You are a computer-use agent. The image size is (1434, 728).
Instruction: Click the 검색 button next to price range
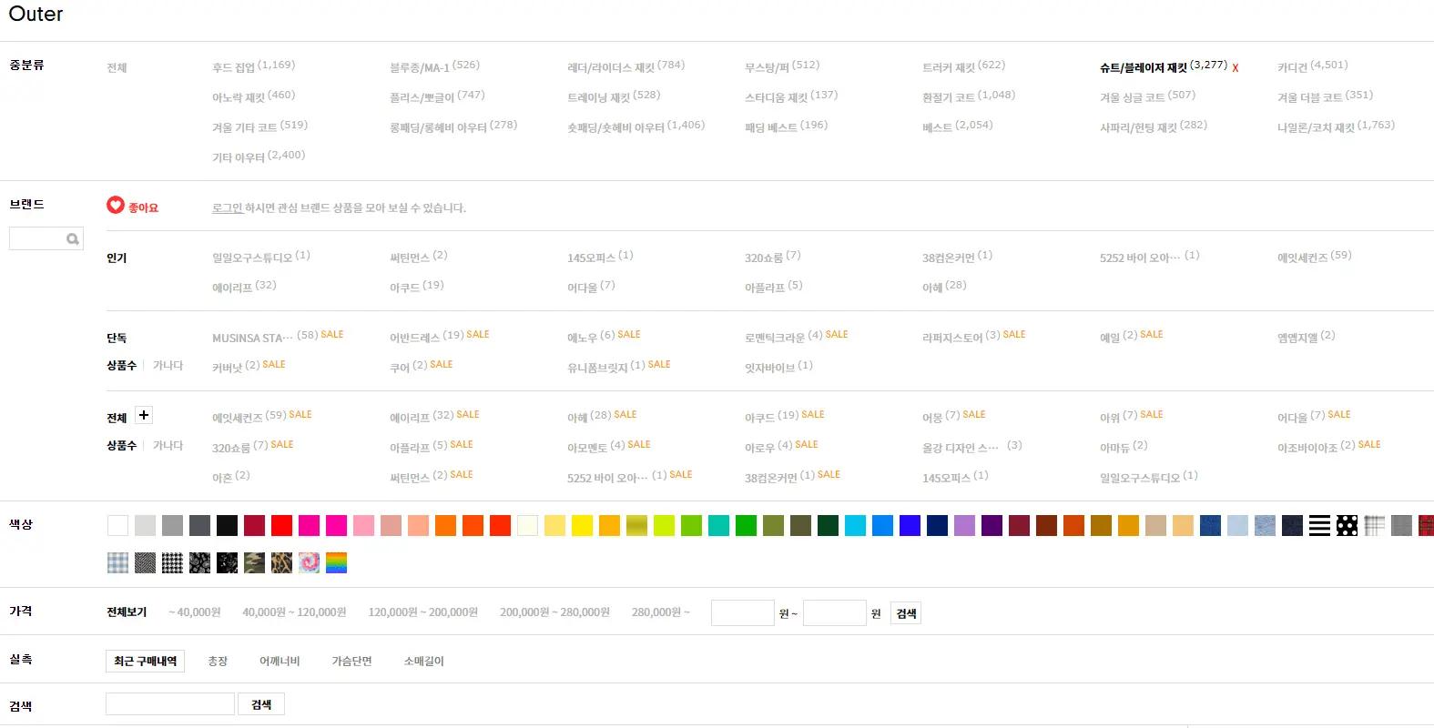pos(906,613)
